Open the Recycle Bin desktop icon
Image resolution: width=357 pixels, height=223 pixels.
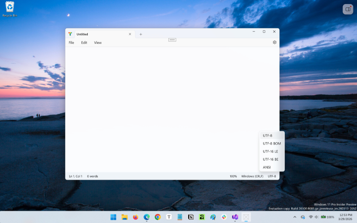pyautogui.click(x=10, y=9)
